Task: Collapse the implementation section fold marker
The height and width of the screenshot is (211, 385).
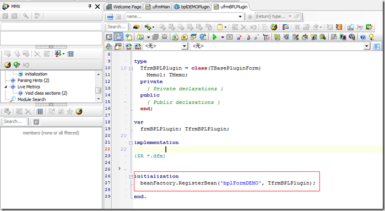Action: pyautogui.click(x=131, y=143)
